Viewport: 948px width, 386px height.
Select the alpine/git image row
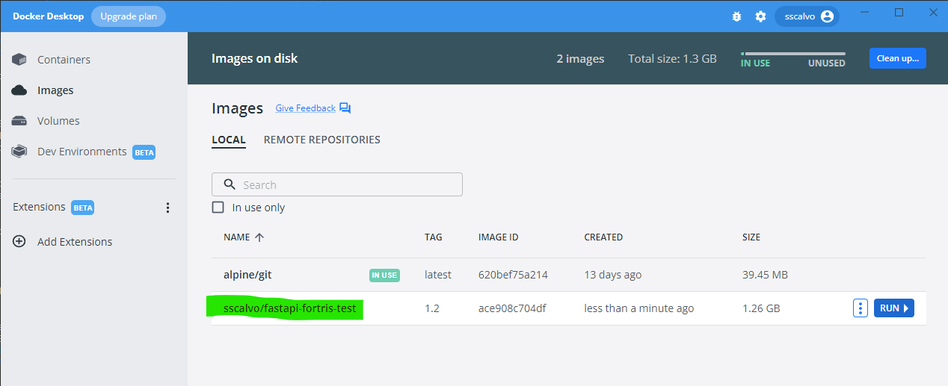569,275
